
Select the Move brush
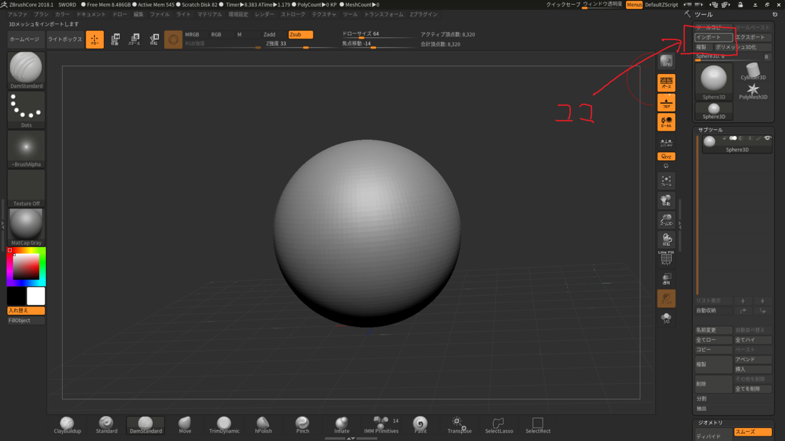184,425
